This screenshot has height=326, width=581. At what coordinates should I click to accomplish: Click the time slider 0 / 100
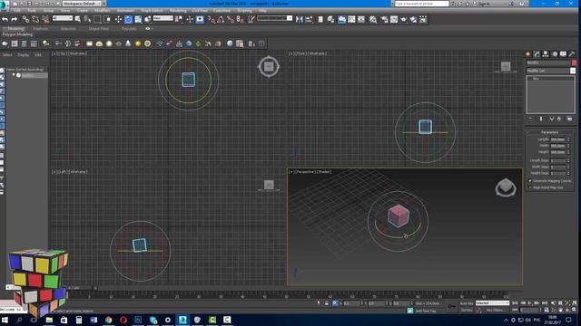[x=74, y=288]
